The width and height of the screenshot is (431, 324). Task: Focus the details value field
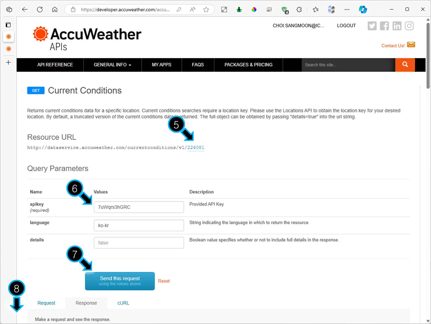pyautogui.click(x=139, y=243)
